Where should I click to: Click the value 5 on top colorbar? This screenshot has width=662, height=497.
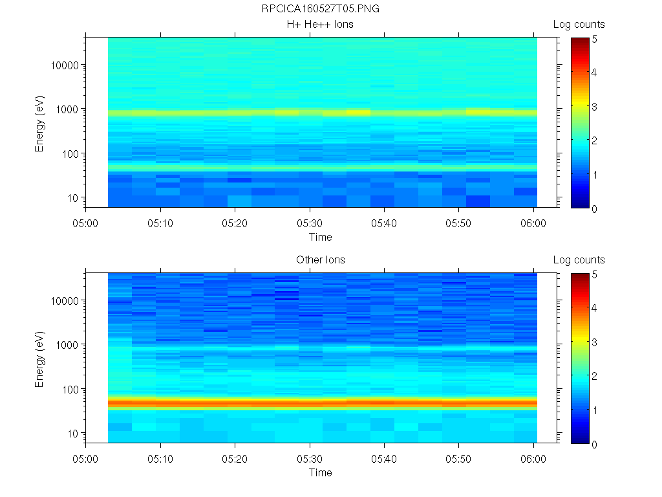pyautogui.click(x=595, y=39)
